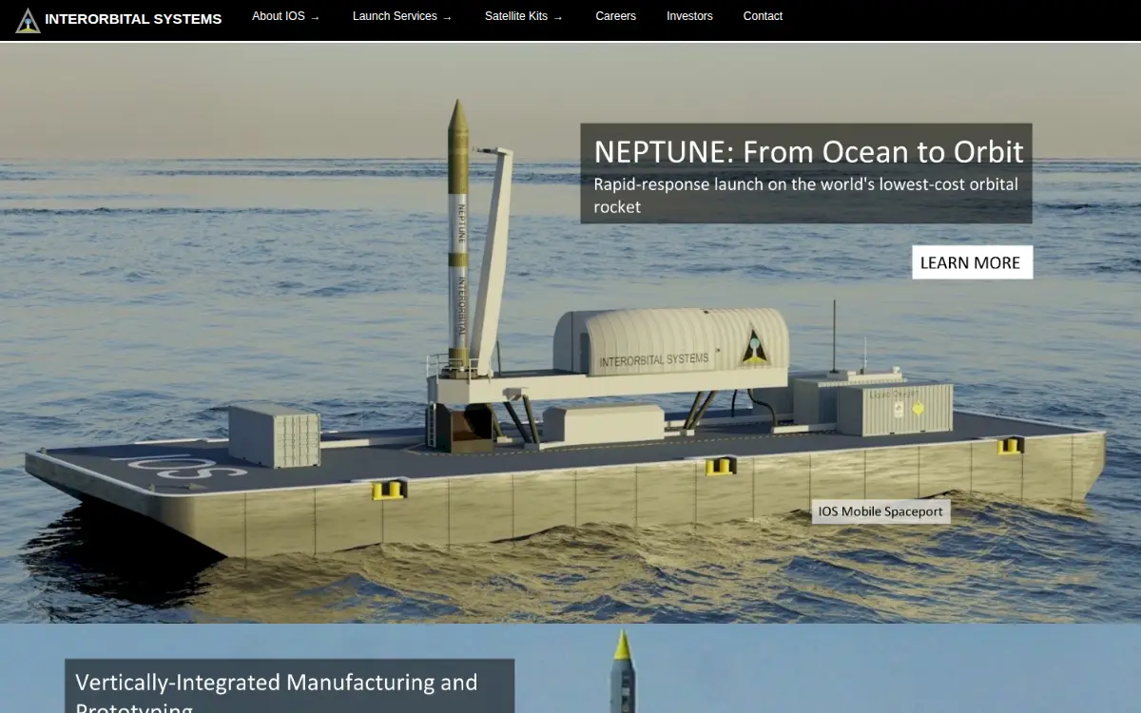Open the Careers page
Image resolution: width=1141 pixels, height=713 pixels.
[x=616, y=16]
